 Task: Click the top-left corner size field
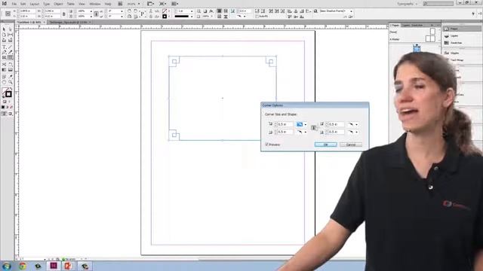(x=285, y=124)
